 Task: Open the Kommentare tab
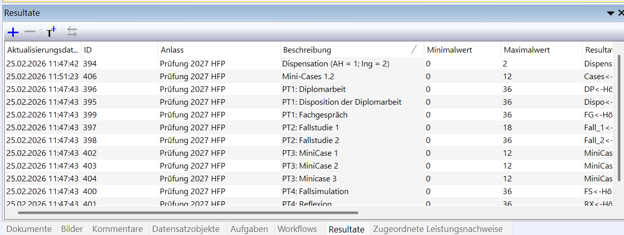click(117, 229)
